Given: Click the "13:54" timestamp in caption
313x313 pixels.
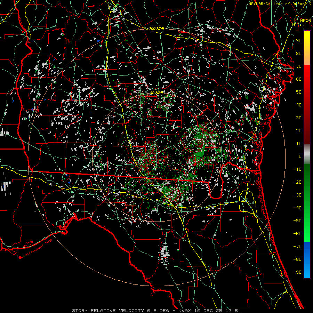Looking at the screenshot, I should (233, 311).
